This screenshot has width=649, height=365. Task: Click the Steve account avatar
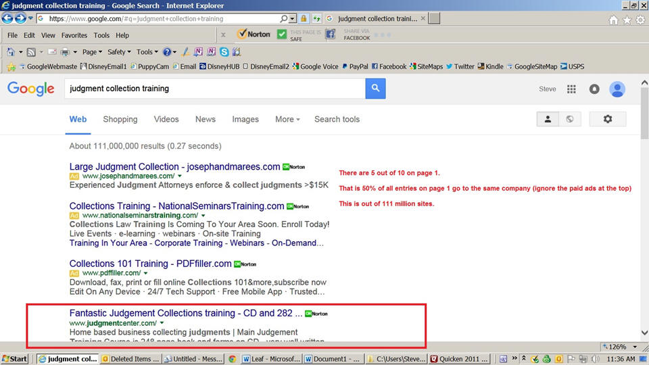617,89
